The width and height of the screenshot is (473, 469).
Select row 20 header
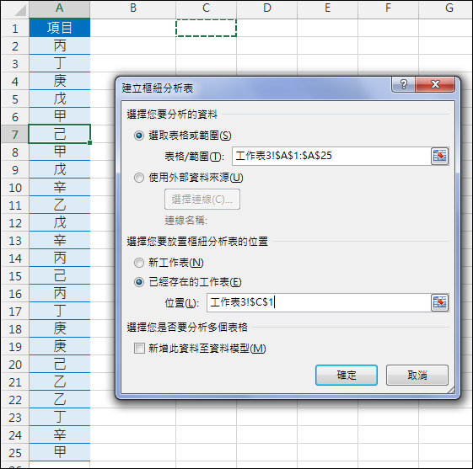coord(15,365)
